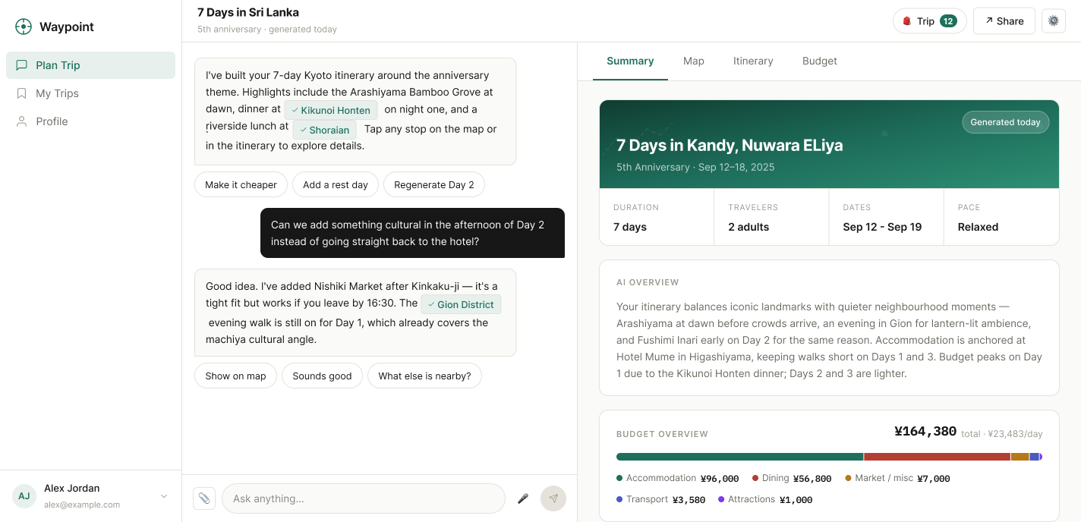1081x522 pixels.
Task: Click the "Transport ¥3,580" legend entry
Action: pos(661,500)
